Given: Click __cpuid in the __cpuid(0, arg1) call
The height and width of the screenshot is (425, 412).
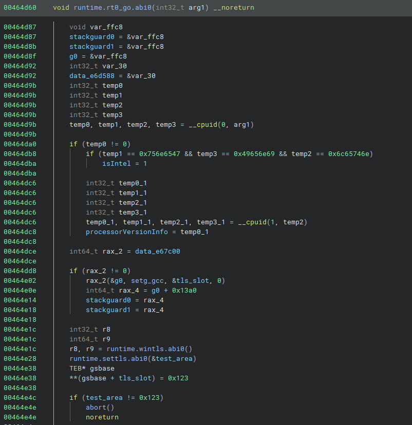Looking at the screenshot, I should [203, 125].
